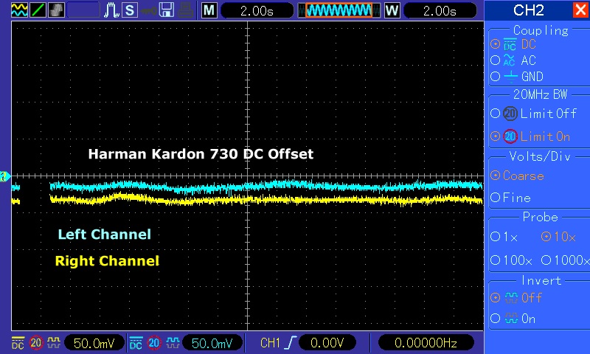Click the CH1 20MHz bandwidth limit status icon
Screen dimensions: 590x354
[35, 343]
